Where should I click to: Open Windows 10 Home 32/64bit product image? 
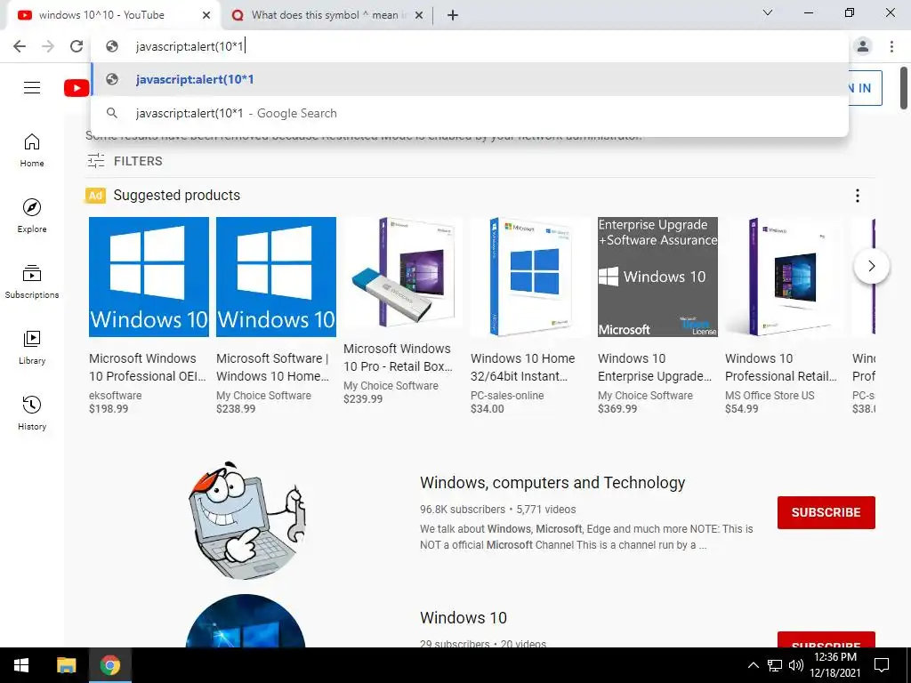[530, 277]
